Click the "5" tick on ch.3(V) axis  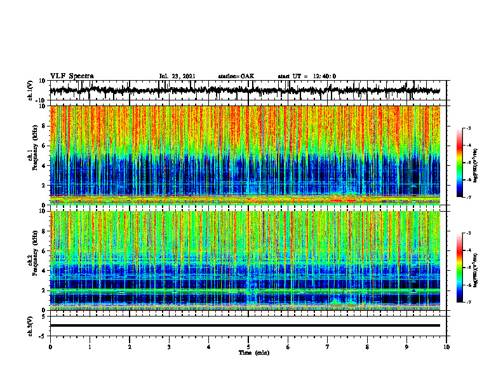coord(44,317)
